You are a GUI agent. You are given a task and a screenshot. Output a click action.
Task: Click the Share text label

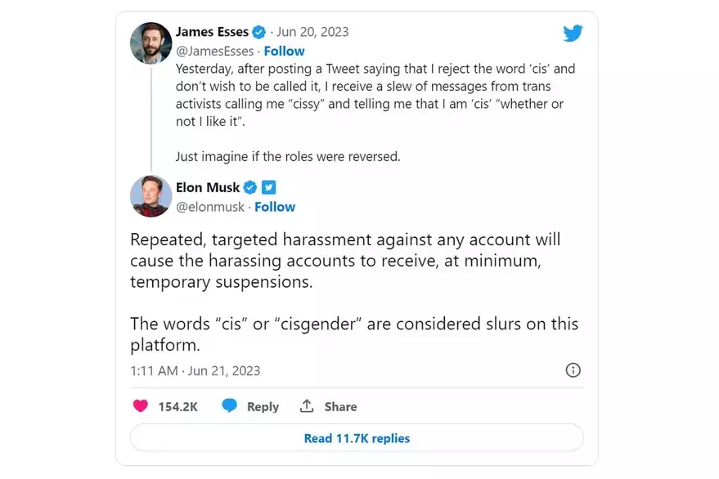[340, 406]
